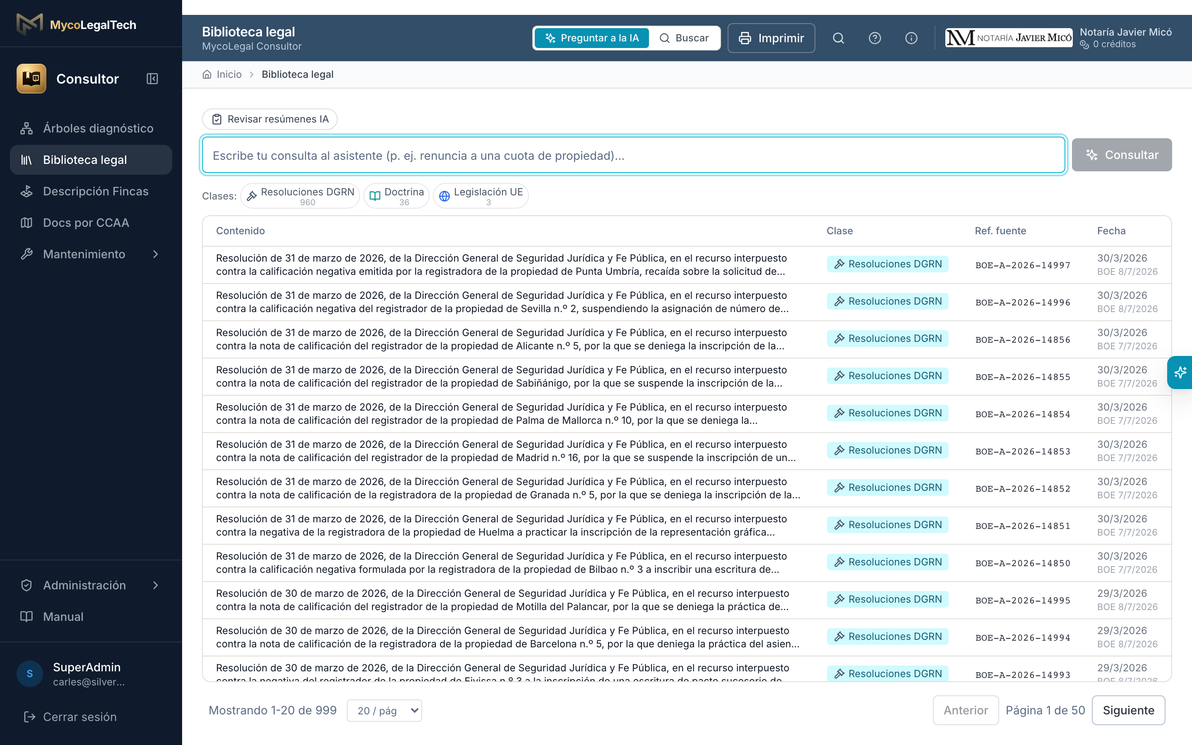Open the Madrid n.º 16 resolution row
Screen dimensions: 1192x745
pos(687,451)
